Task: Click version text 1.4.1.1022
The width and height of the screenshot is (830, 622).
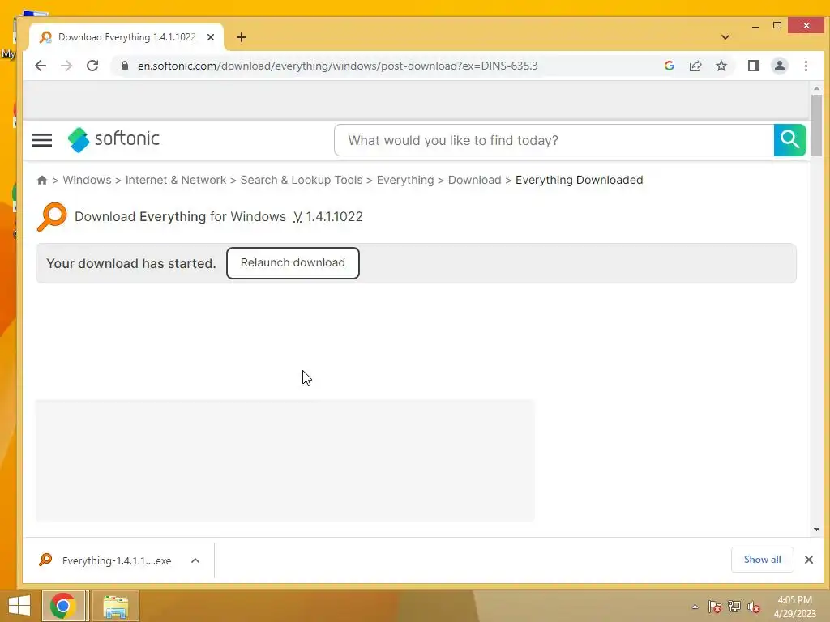Action: coord(335,217)
